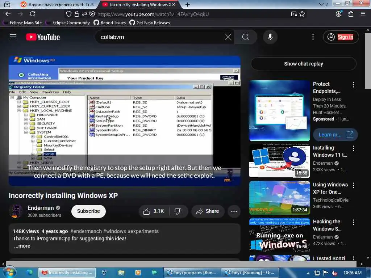
Task: Open sponsored Protect Endpoints thumbnail
Action: (x=279, y=111)
